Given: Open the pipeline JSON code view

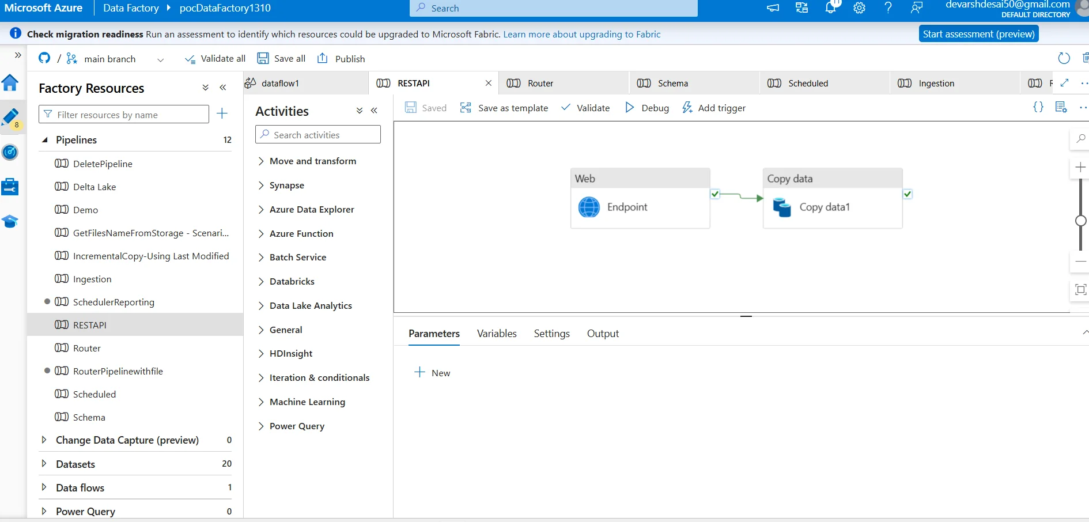Looking at the screenshot, I should [x=1038, y=107].
